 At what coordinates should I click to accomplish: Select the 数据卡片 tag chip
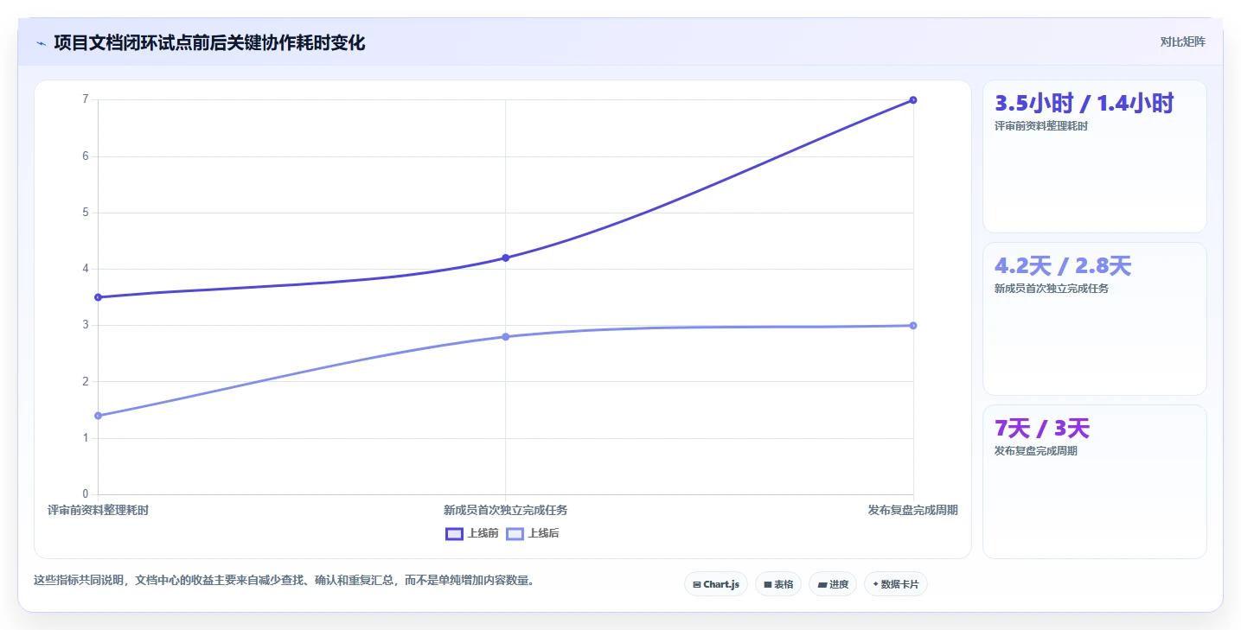[x=896, y=584]
